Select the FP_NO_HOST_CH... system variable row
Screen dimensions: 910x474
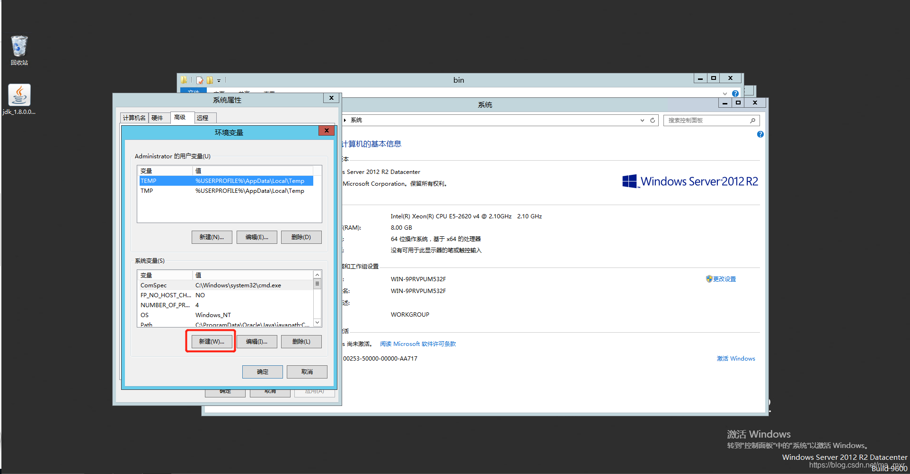pos(226,295)
